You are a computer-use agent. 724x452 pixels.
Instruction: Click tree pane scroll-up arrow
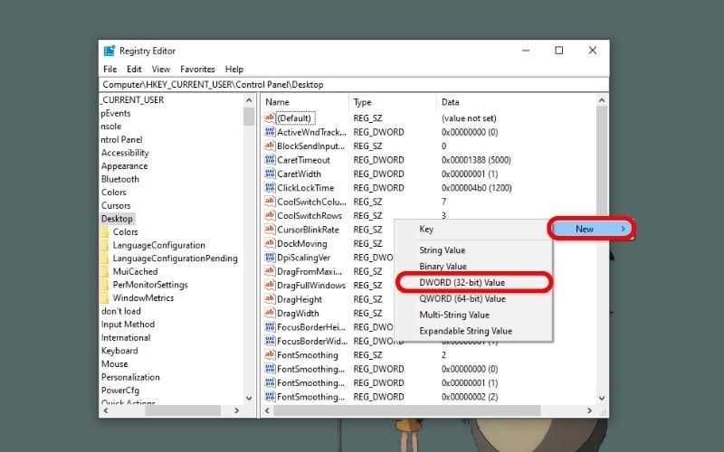[x=249, y=100]
